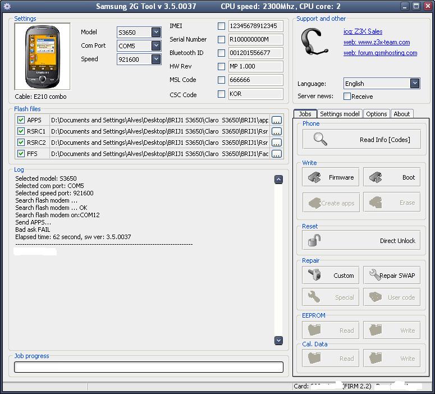435x394 pixels.
Task: Click the Erase button icon
Action: pyautogui.click(x=376, y=203)
